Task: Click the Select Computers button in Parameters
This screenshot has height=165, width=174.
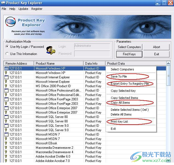Action: click(129, 47)
